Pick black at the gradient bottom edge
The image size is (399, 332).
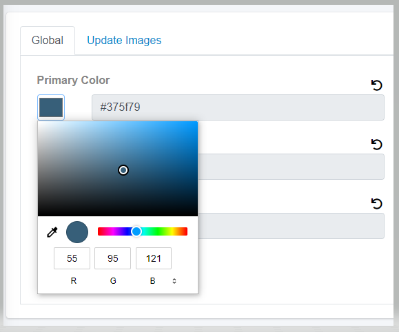click(118, 214)
